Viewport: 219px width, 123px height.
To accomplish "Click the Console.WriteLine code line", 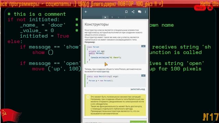I will (x=106, y=57).
